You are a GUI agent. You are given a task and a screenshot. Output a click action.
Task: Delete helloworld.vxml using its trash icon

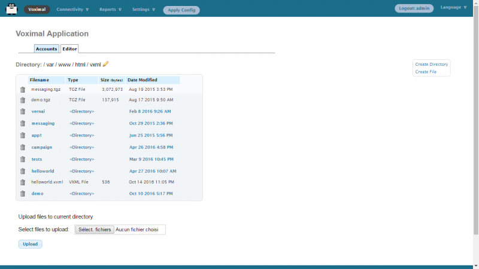(23, 182)
